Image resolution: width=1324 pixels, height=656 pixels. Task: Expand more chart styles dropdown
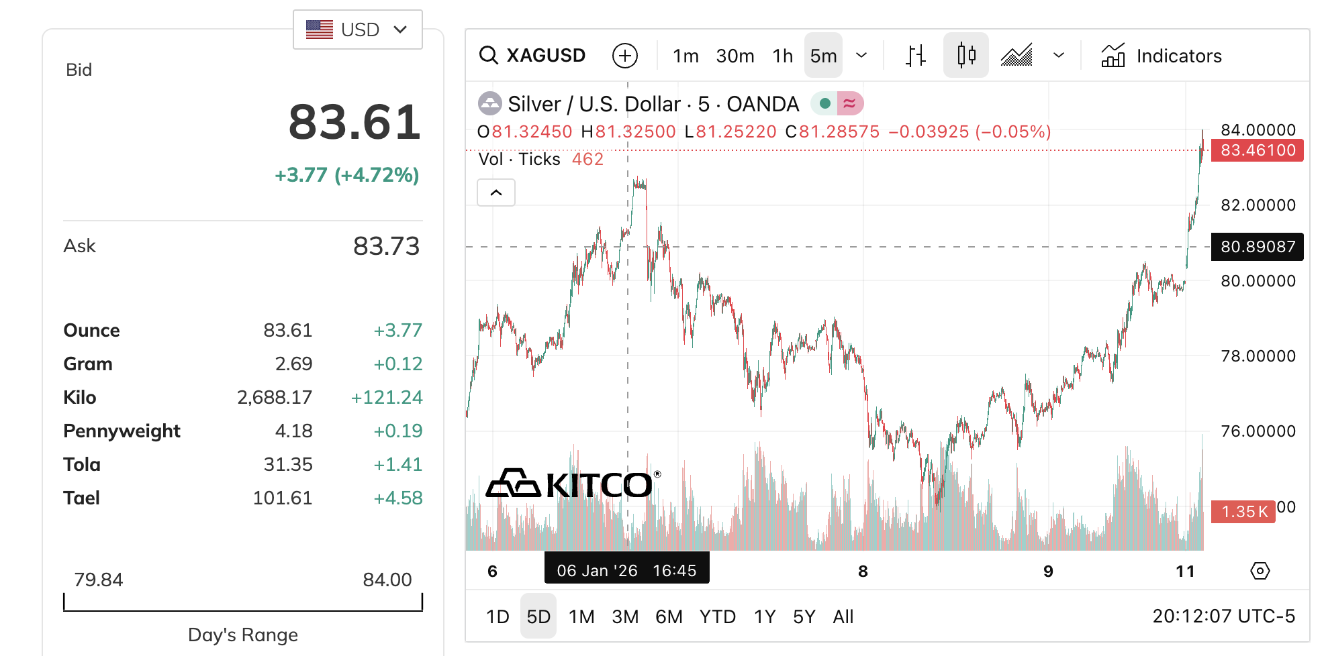(1059, 56)
